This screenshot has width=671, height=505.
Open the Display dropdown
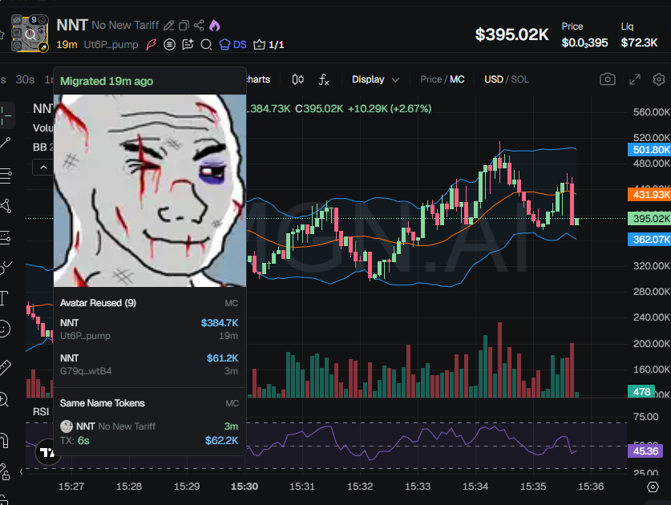pos(375,79)
